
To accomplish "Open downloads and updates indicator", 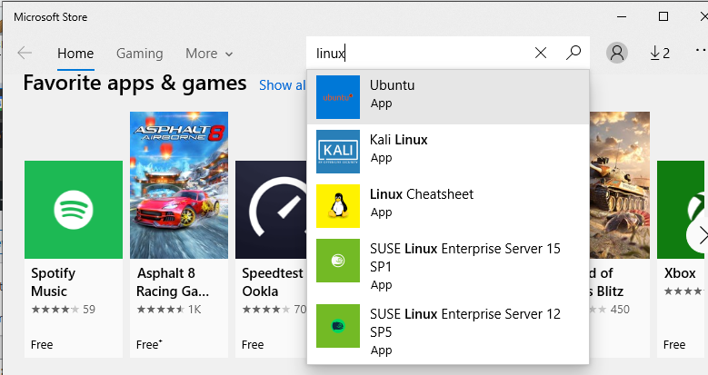I will click(x=659, y=54).
